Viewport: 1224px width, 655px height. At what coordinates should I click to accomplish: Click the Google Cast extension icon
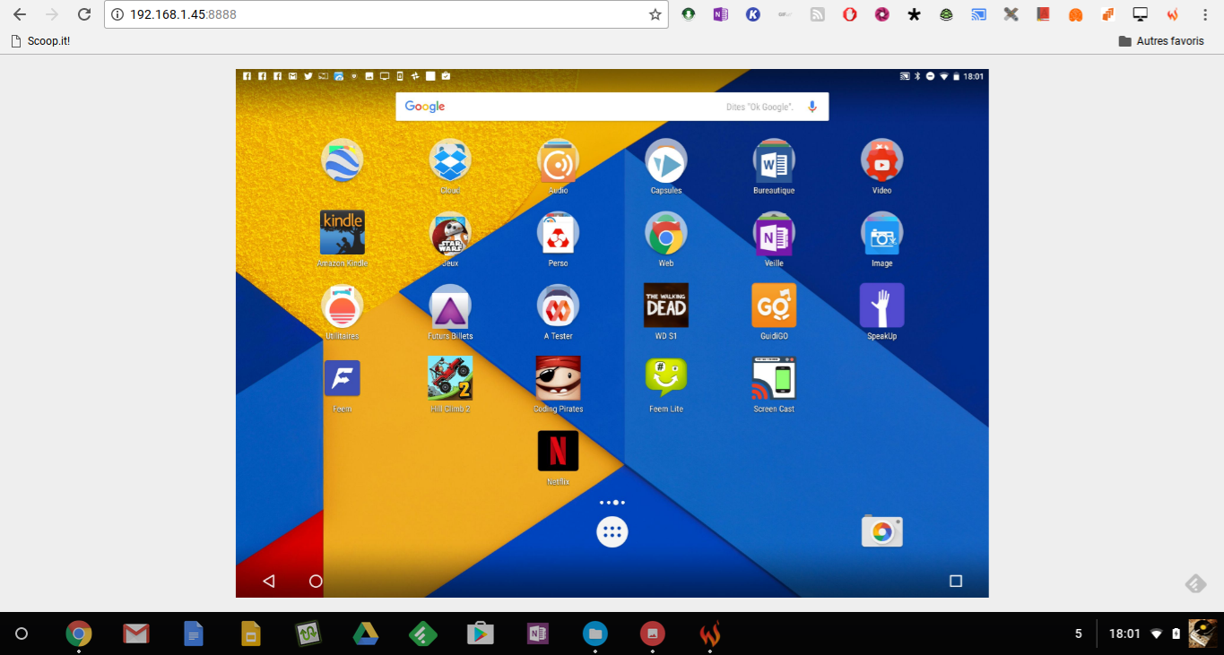(x=978, y=14)
